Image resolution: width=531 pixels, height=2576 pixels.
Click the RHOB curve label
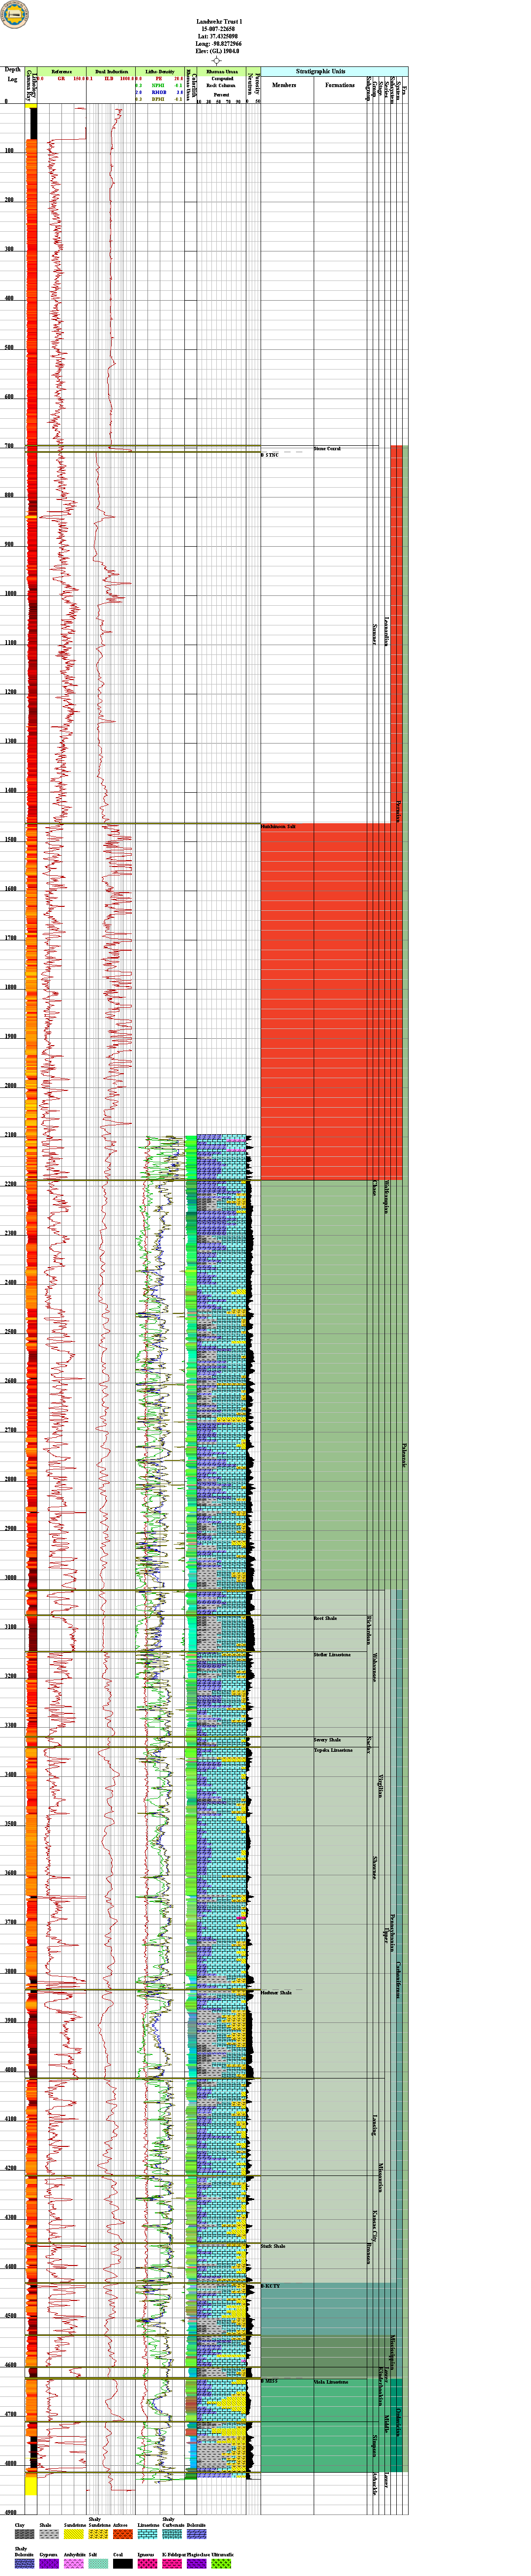tap(158, 93)
